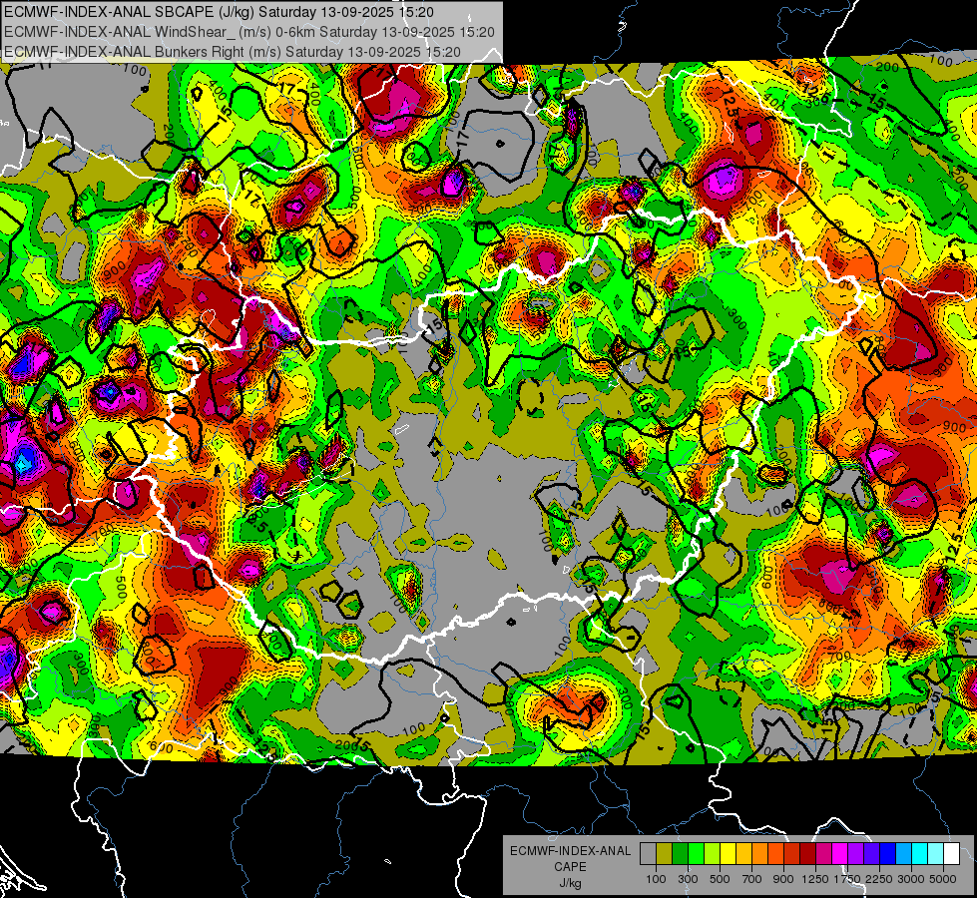Click the legend tick label '100'
The image size is (977, 898).
pos(656,879)
